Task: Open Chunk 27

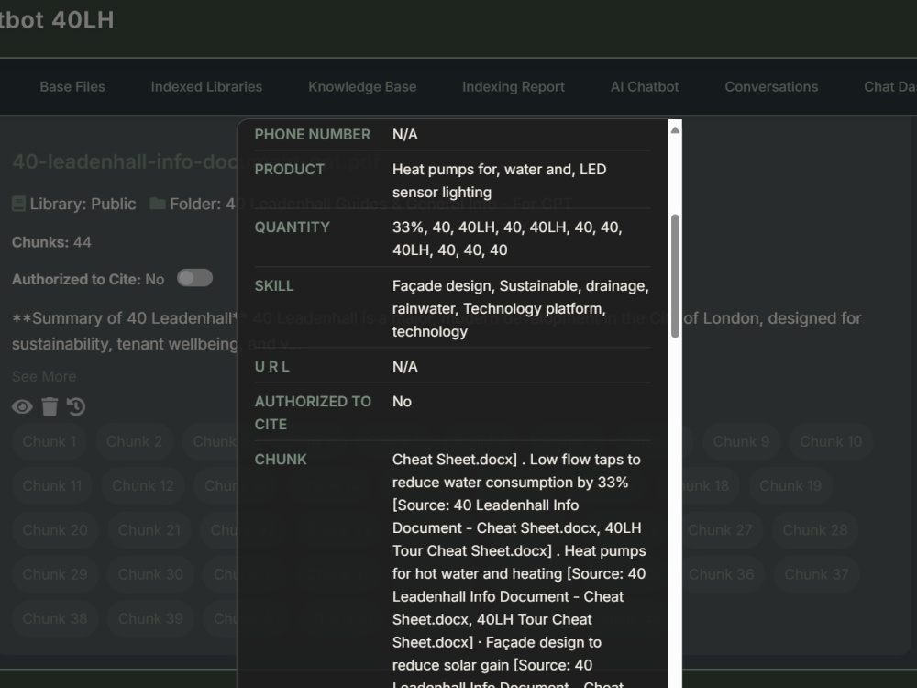Action: 720,530
